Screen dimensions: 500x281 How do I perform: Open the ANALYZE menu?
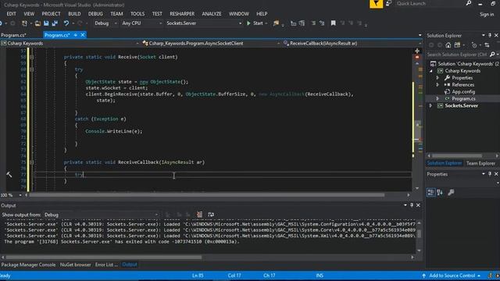(x=212, y=14)
